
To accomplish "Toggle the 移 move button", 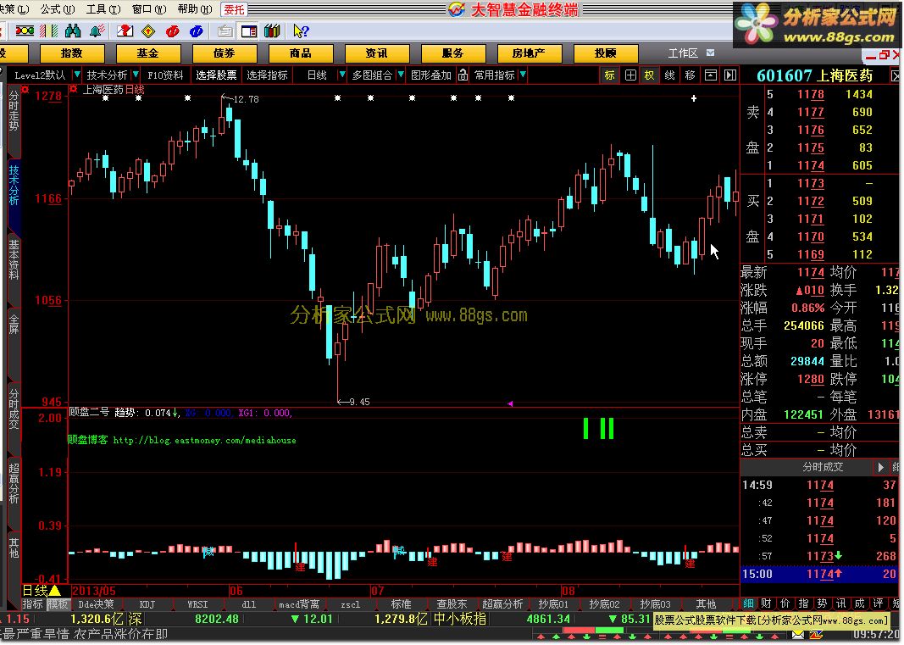I will click(690, 75).
